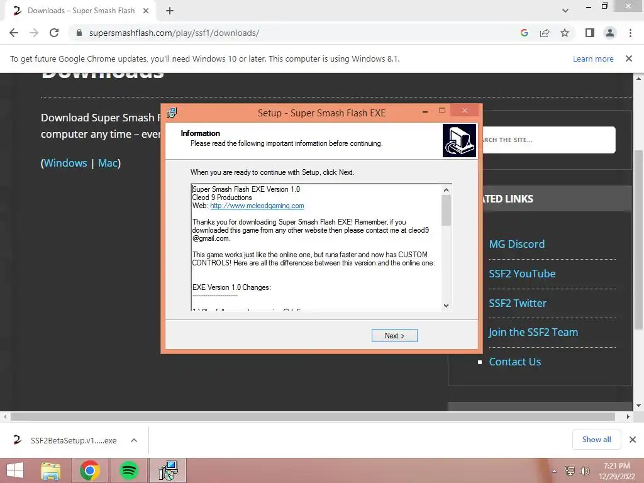Click the info text box scrollbar thumb
This screenshot has width=644, height=483.
[x=446, y=210]
